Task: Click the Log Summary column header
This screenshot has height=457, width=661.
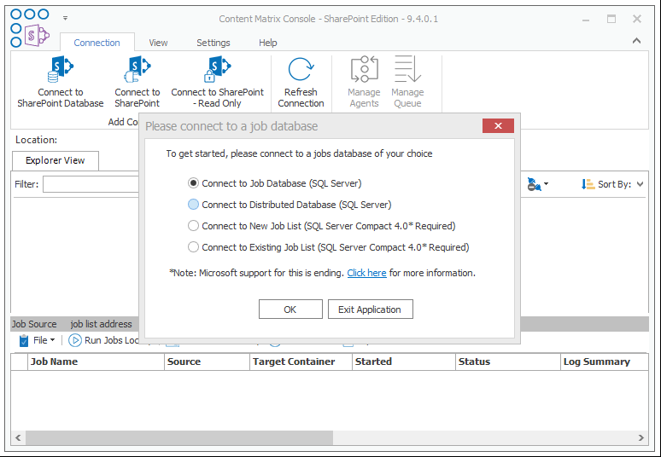Action: (605, 362)
